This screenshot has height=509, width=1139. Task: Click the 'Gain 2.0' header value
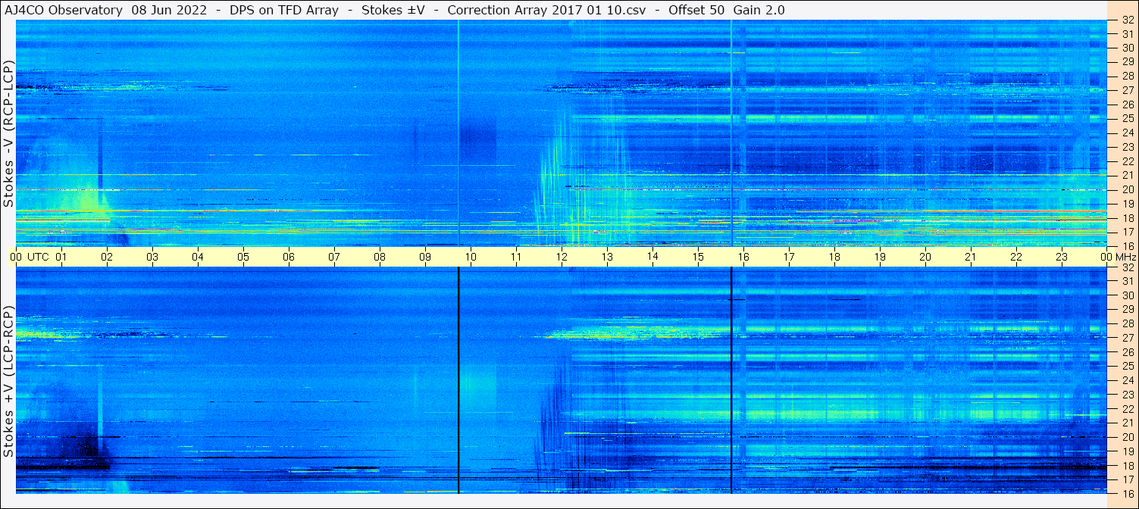759,10
